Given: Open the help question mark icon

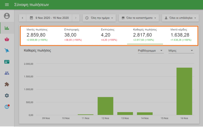Looking at the screenshot, I should coord(7,107).
